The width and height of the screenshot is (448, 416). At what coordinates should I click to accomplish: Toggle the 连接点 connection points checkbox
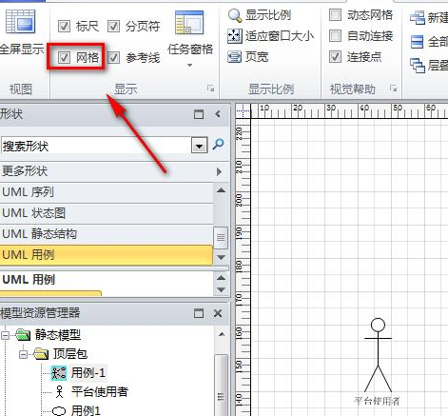(335, 57)
